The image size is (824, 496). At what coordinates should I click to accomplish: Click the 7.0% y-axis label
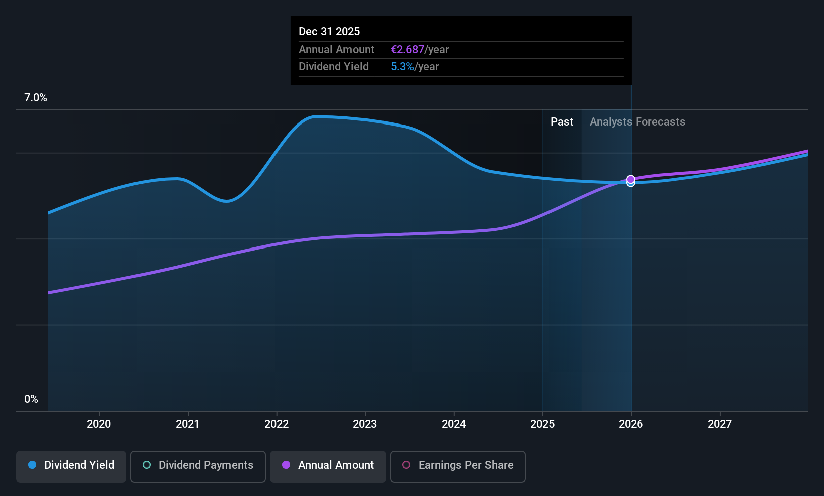(x=36, y=98)
